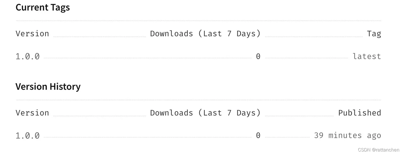Click download count 0 in Version History row
Screen dimensions: 403x154
(258, 135)
